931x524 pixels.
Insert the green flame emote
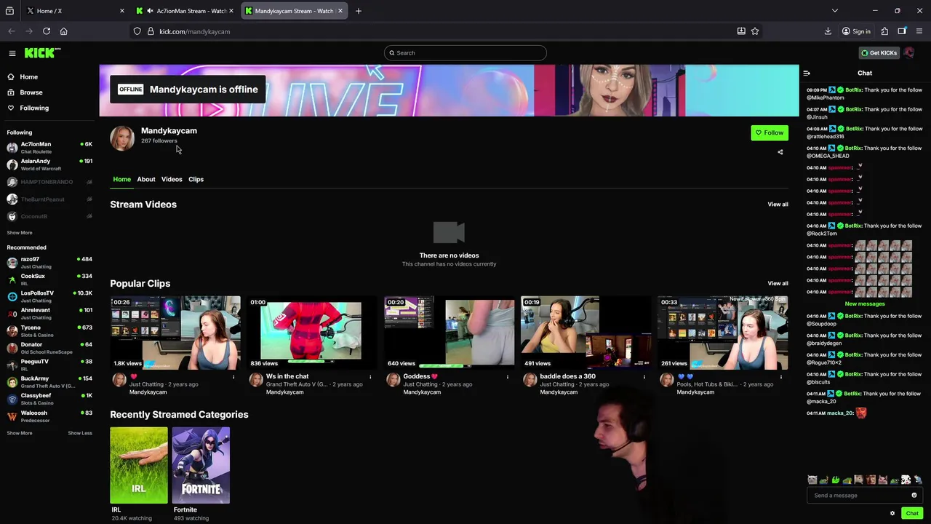[836, 480]
